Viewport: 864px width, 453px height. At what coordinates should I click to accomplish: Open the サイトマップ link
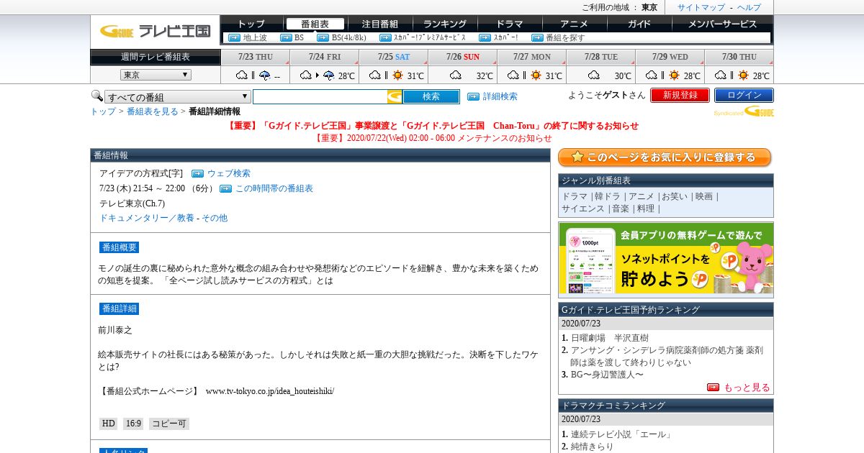point(701,7)
